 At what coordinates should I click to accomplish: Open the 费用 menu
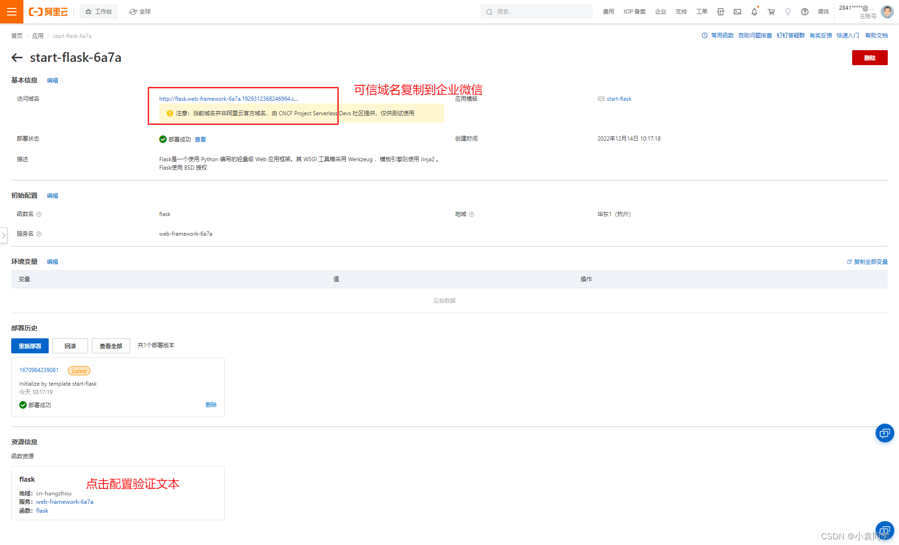(608, 12)
